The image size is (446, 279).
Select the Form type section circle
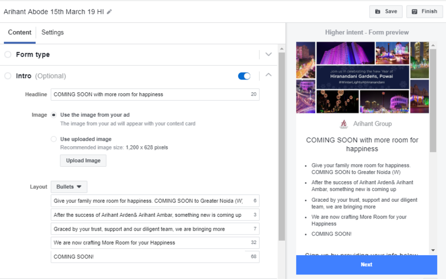tap(8, 54)
